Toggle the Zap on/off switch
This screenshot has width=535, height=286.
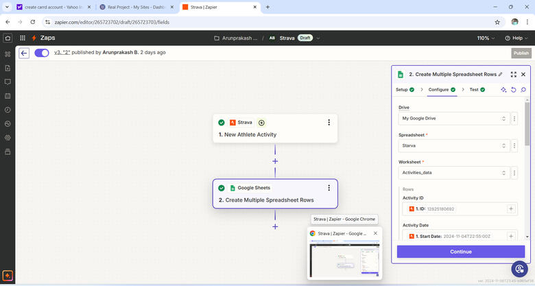coord(42,53)
